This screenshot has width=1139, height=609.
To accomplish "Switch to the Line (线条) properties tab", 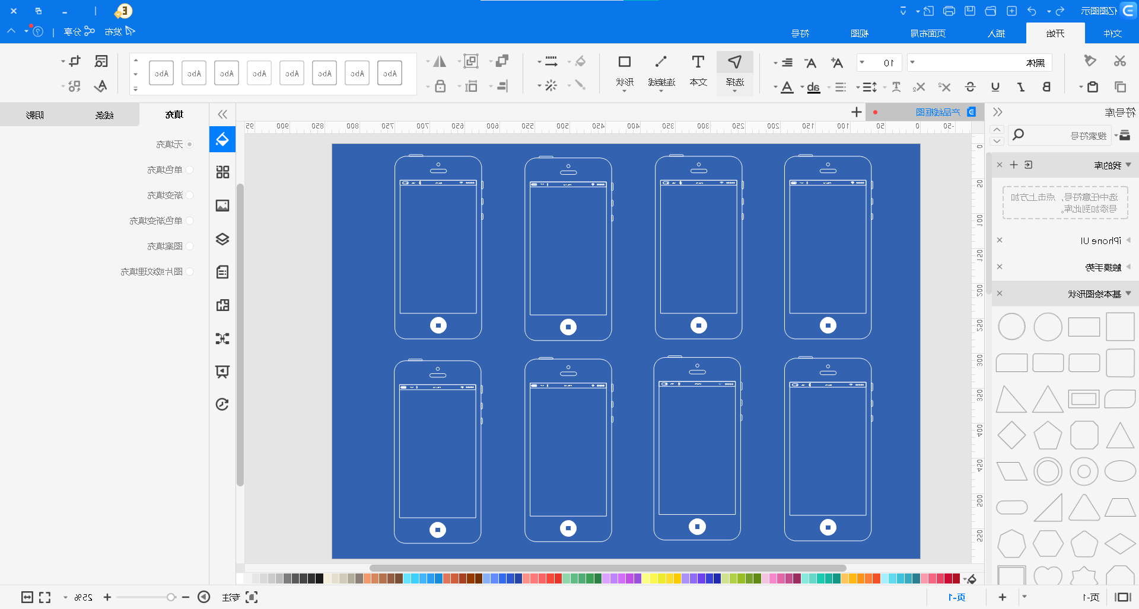I will 104,114.
